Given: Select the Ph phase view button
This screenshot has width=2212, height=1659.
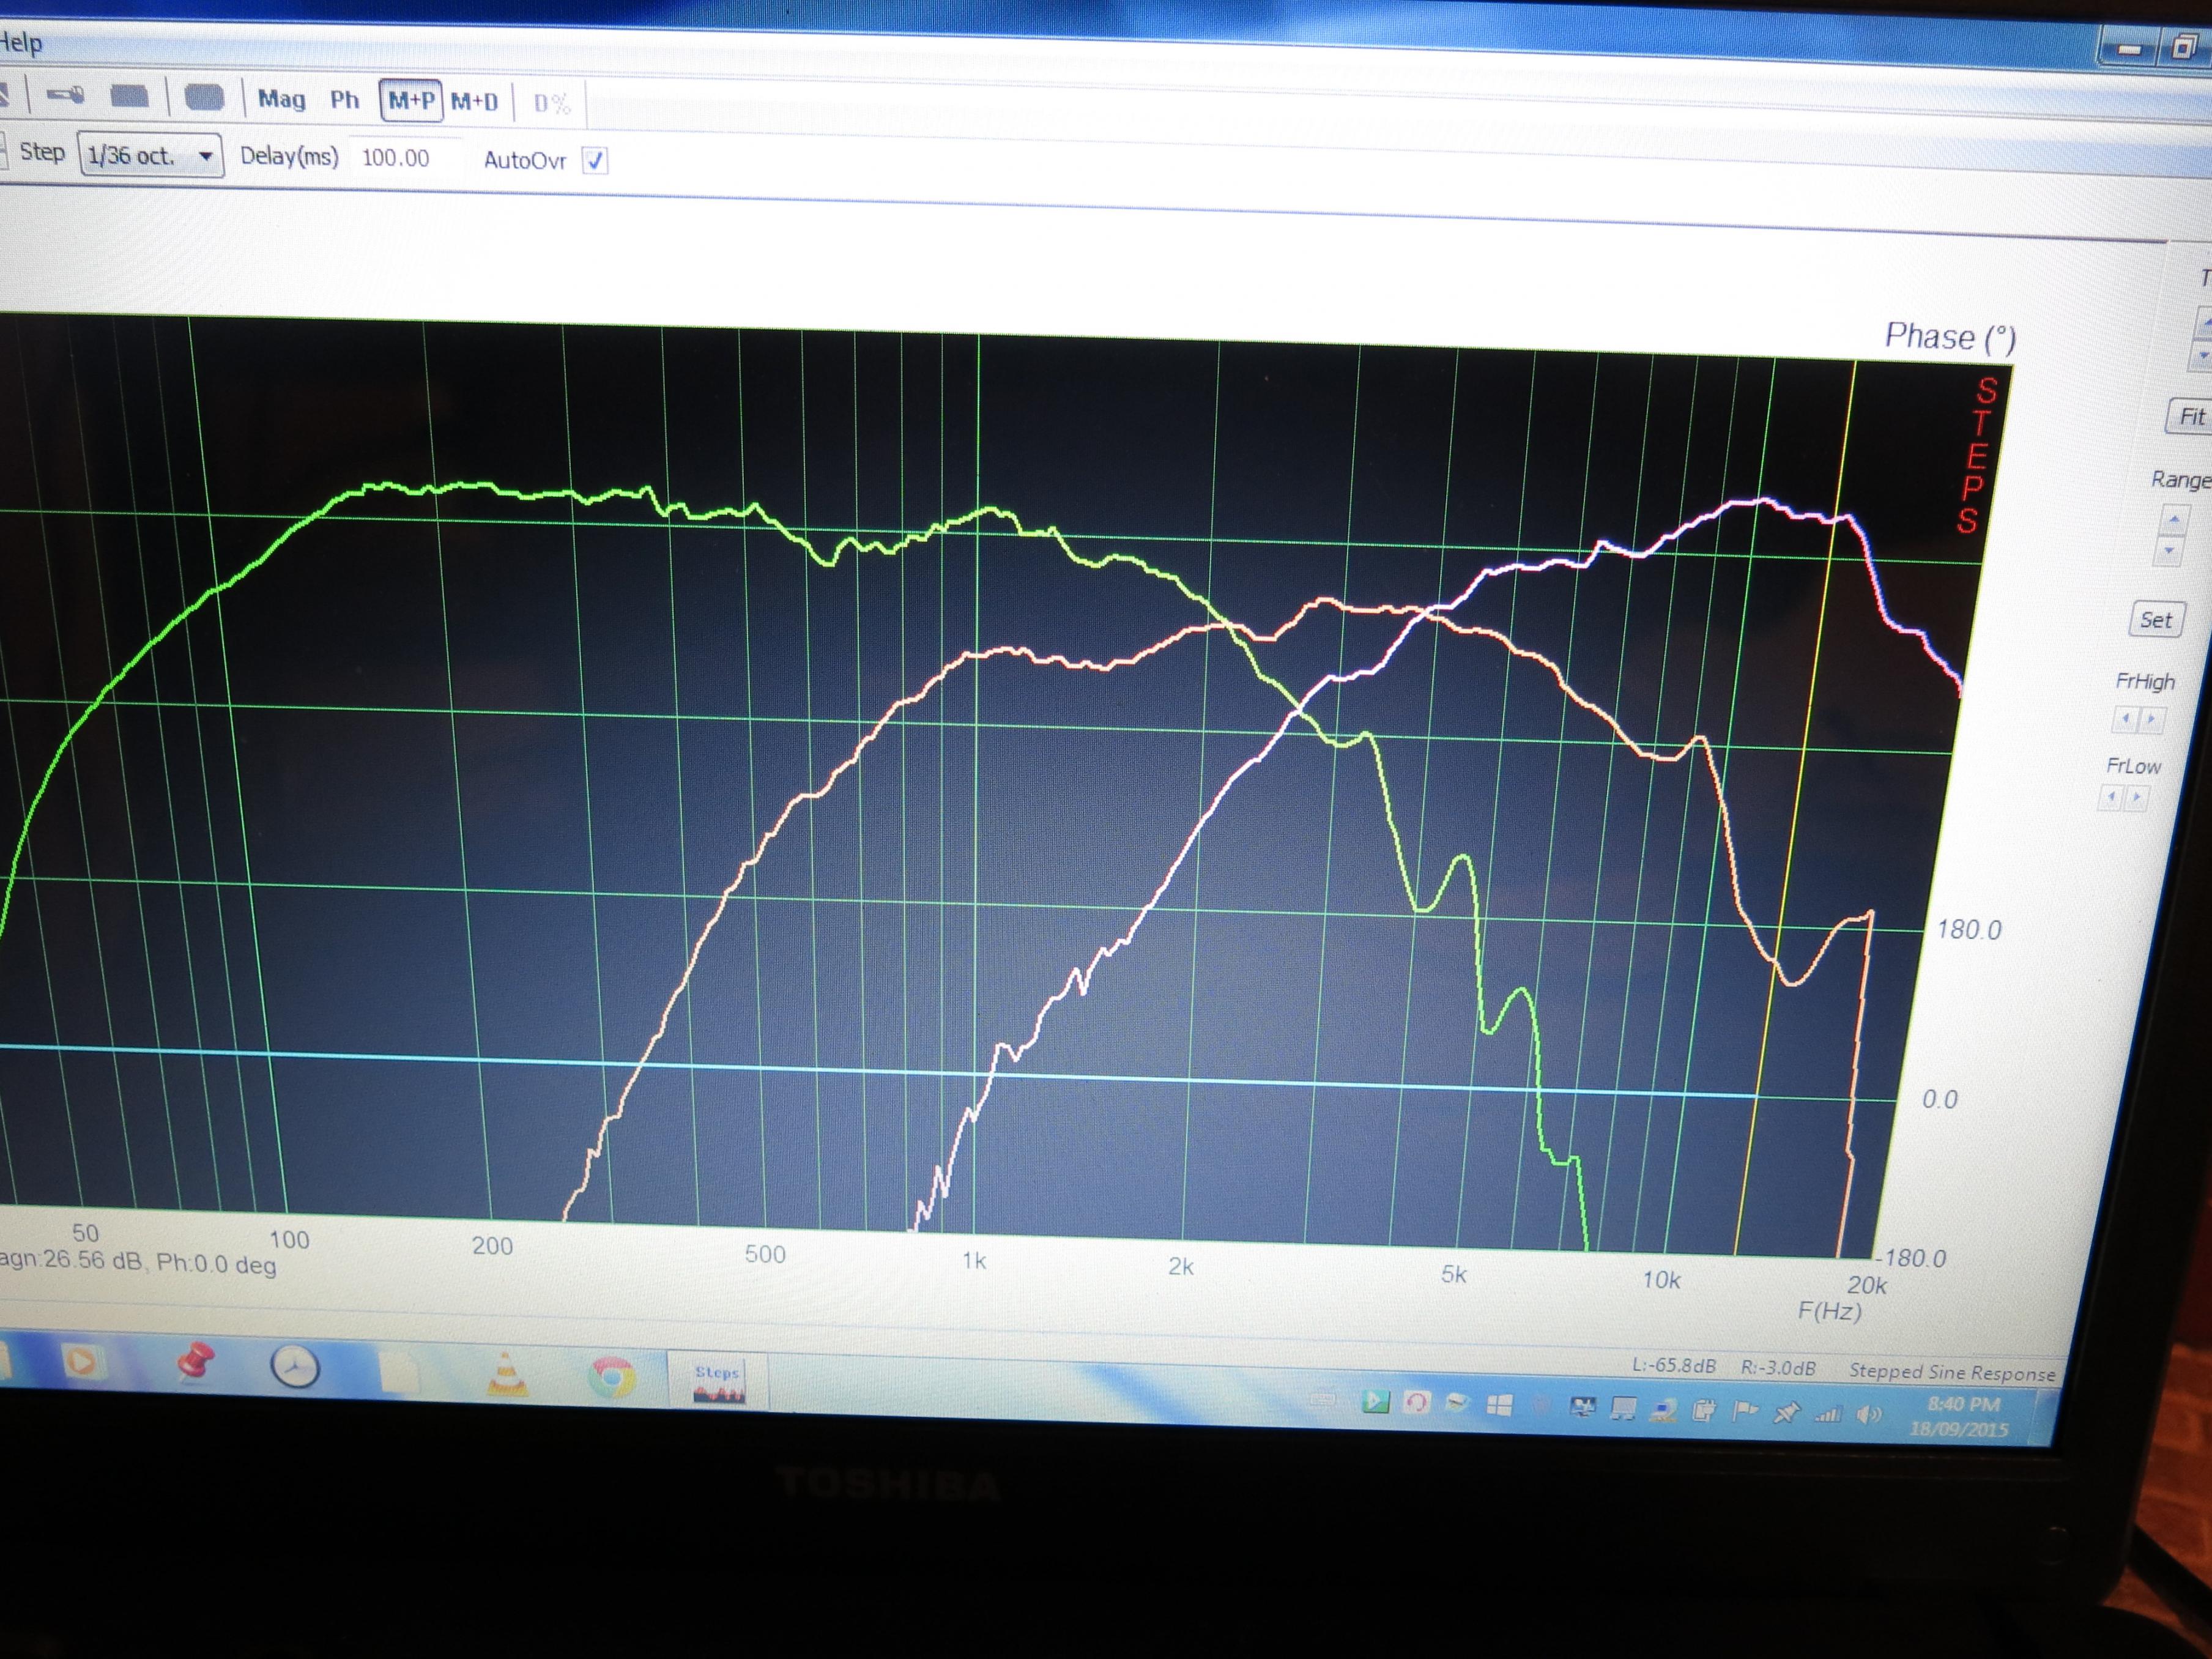Looking at the screenshot, I should click(x=344, y=100).
